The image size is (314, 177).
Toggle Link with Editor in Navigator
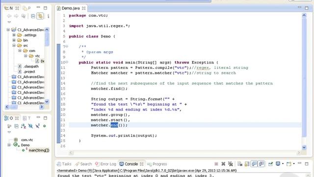coord(40,16)
